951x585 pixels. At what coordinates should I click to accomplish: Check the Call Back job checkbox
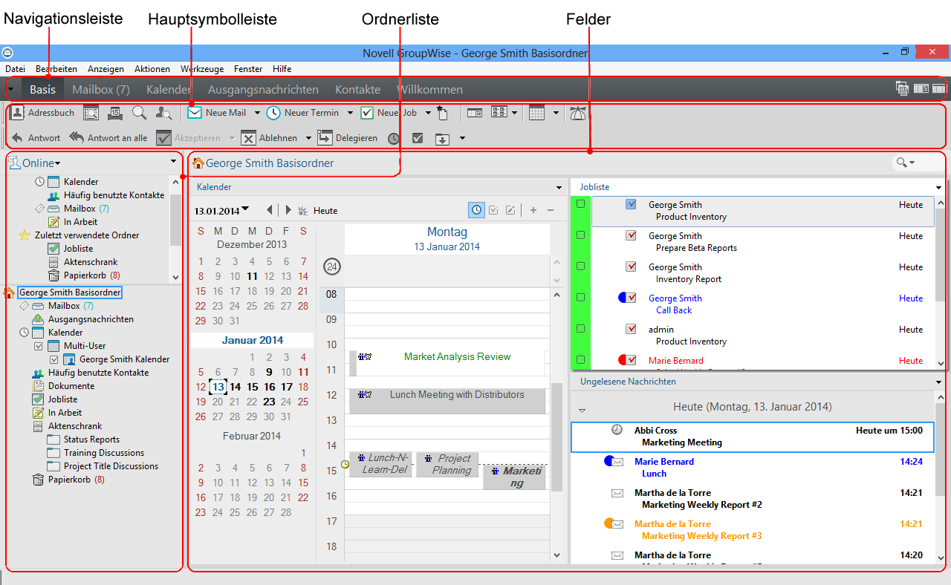pos(581,298)
